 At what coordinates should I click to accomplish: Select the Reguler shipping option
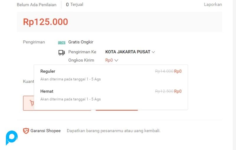[48, 71]
